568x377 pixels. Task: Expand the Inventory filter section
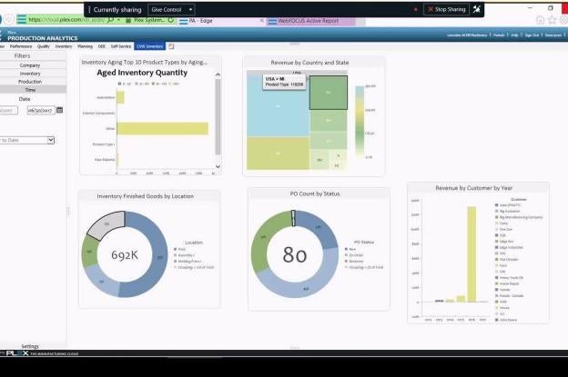coord(30,74)
